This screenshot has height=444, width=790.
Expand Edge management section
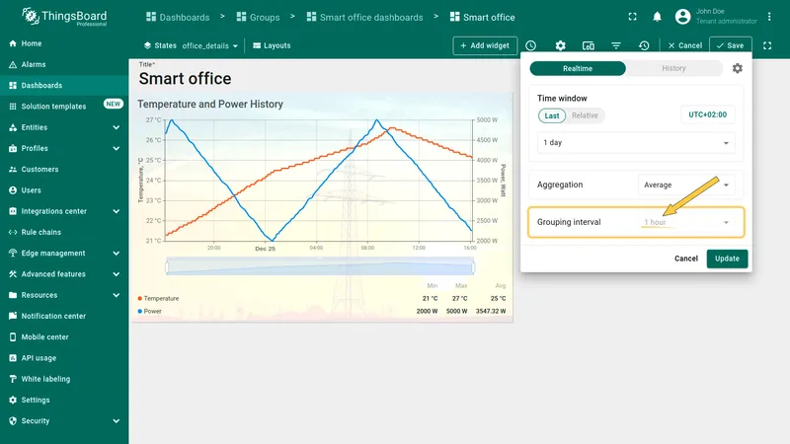116,254
